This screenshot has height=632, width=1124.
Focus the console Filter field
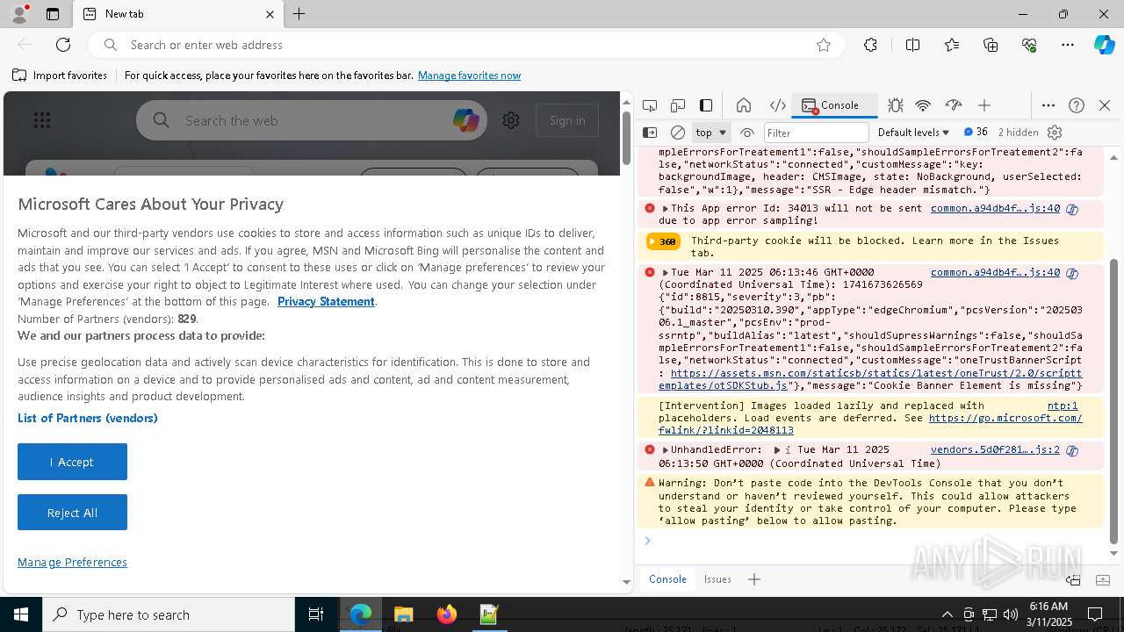coord(816,133)
